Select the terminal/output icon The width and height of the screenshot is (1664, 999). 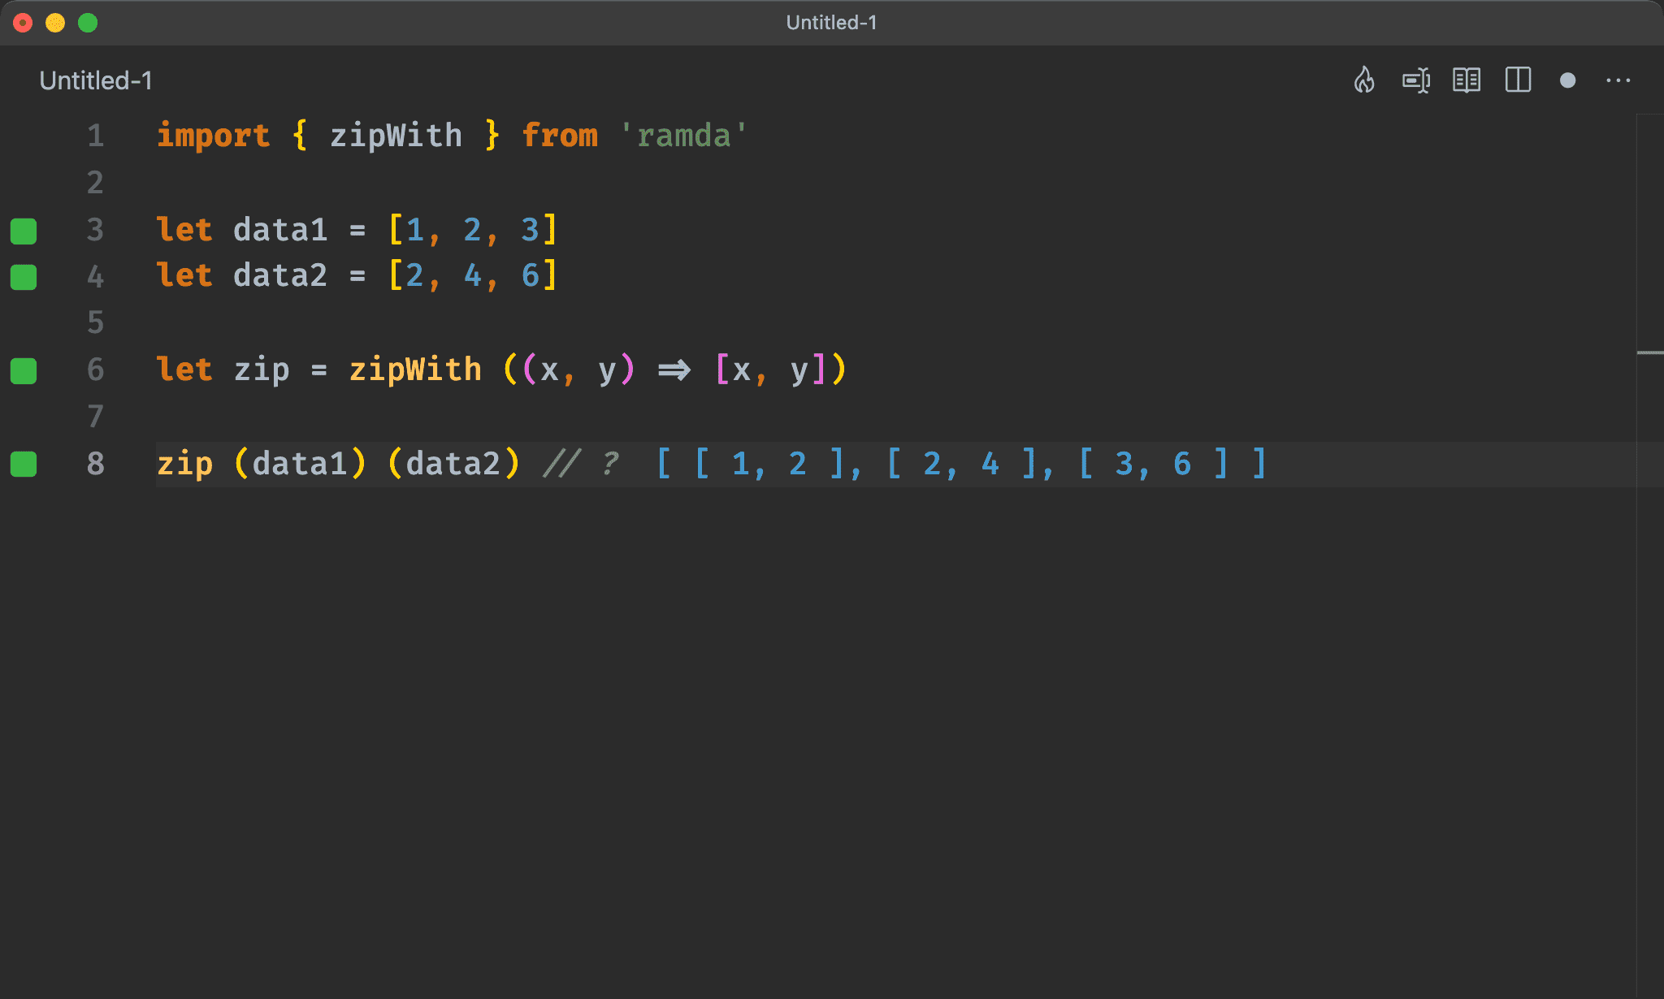(1417, 80)
